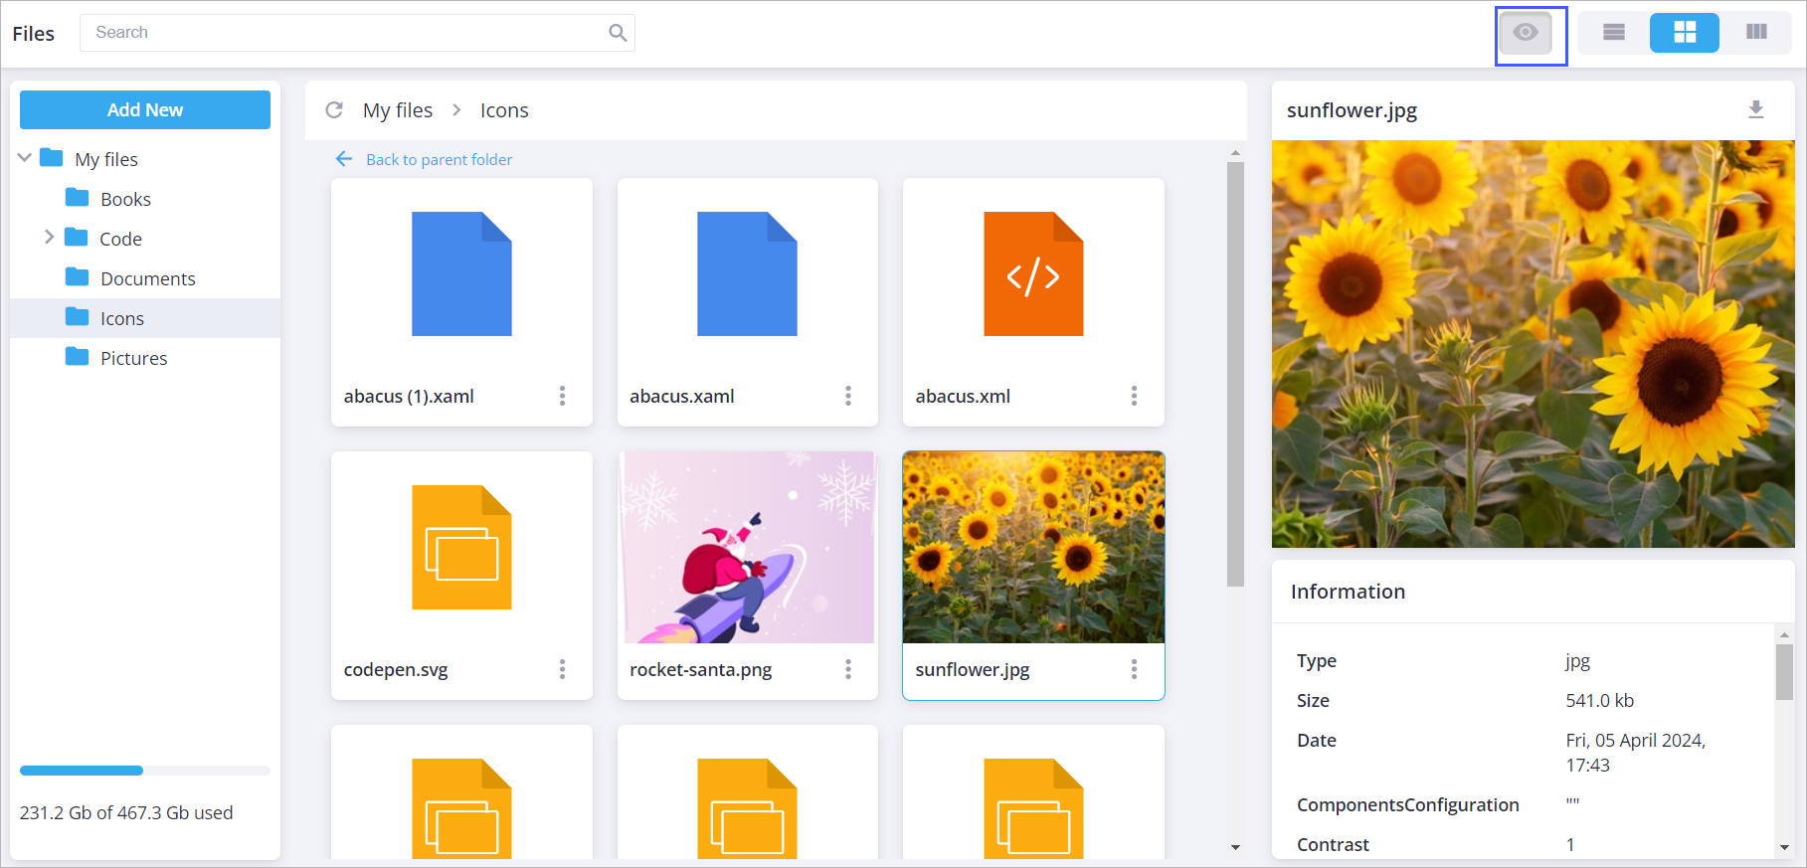Open the three-dot menu for rocket-santa.png
Viewport: 1807px width, 868px height.
[x=847, y=669]
